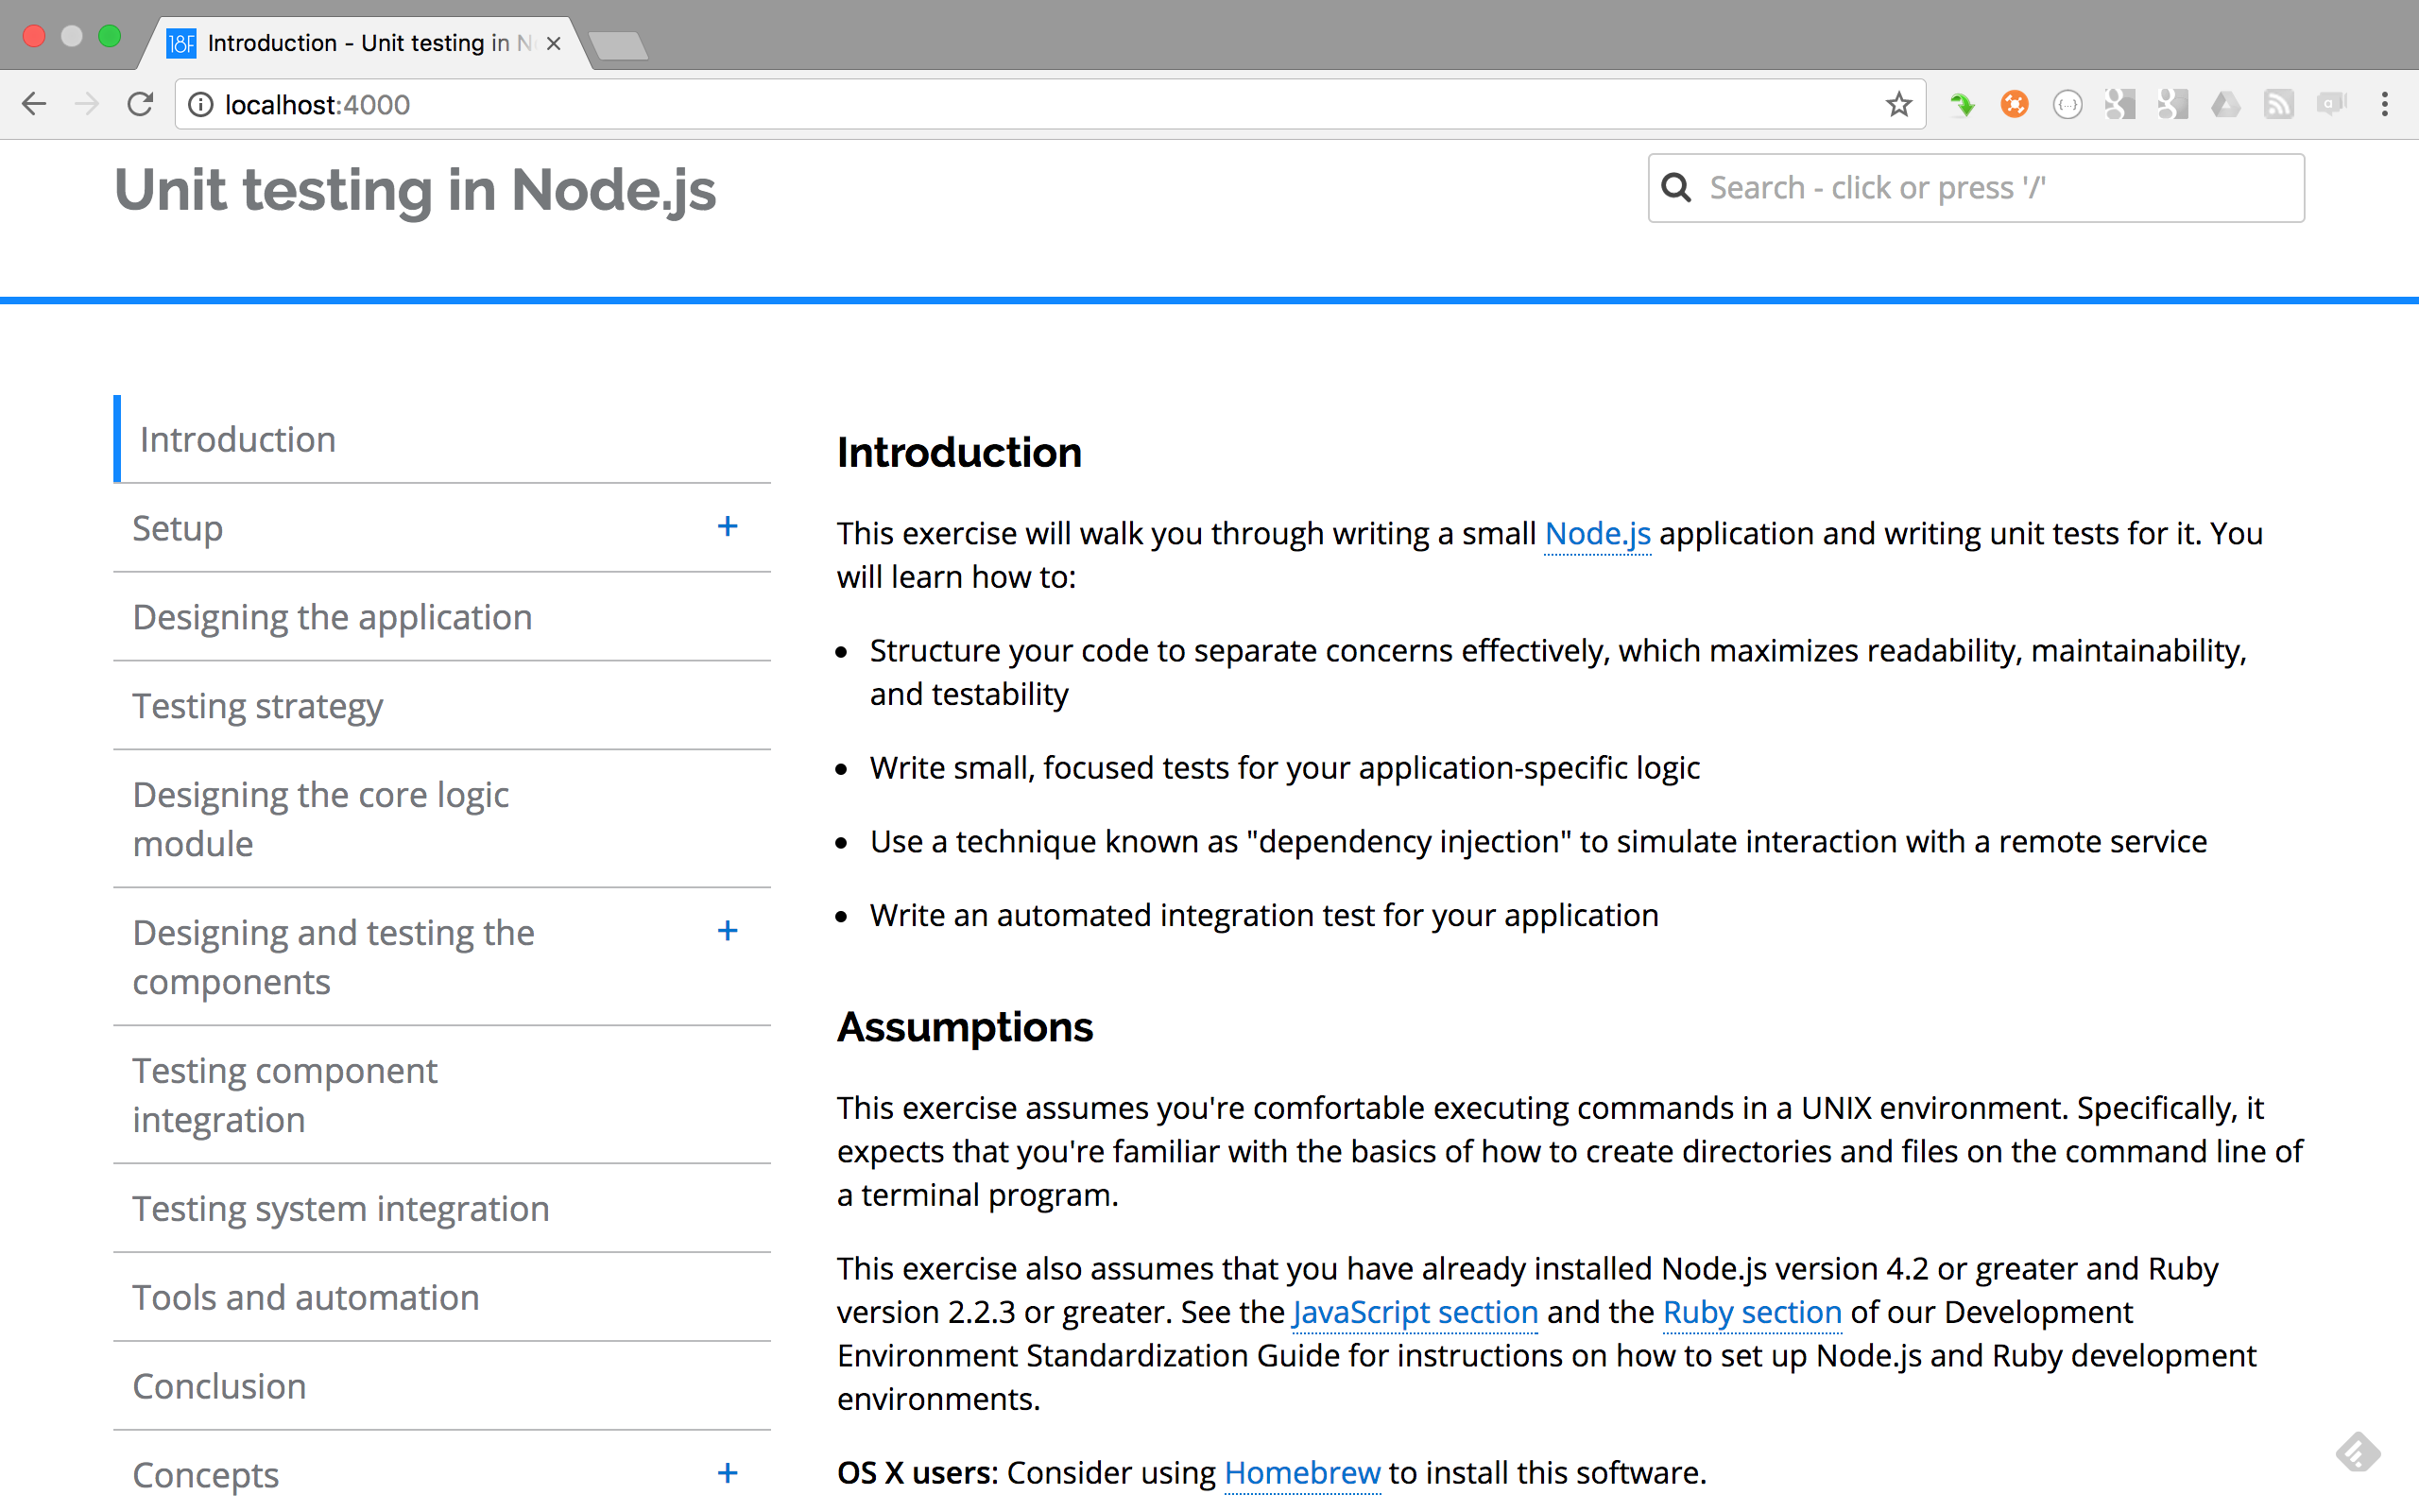Viewport: 2419px width, 1512px height.
Task: Open the Testing strategy page
Action: pos(258,706)
